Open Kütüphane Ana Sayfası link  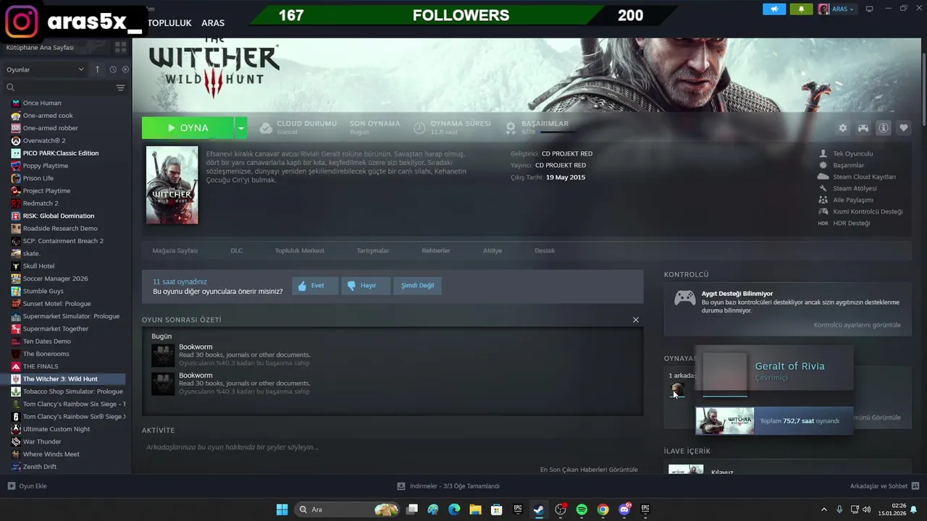(x=41, y=47)
